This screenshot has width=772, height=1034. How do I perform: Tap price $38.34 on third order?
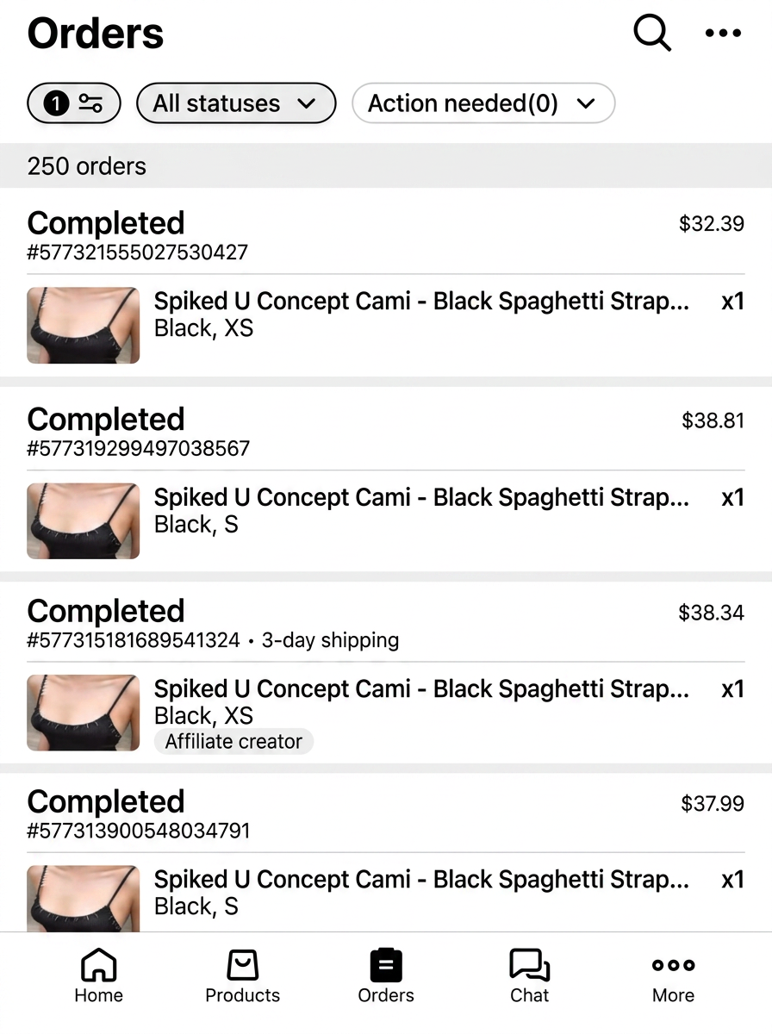pyautogui.click(x=711, y=613)
